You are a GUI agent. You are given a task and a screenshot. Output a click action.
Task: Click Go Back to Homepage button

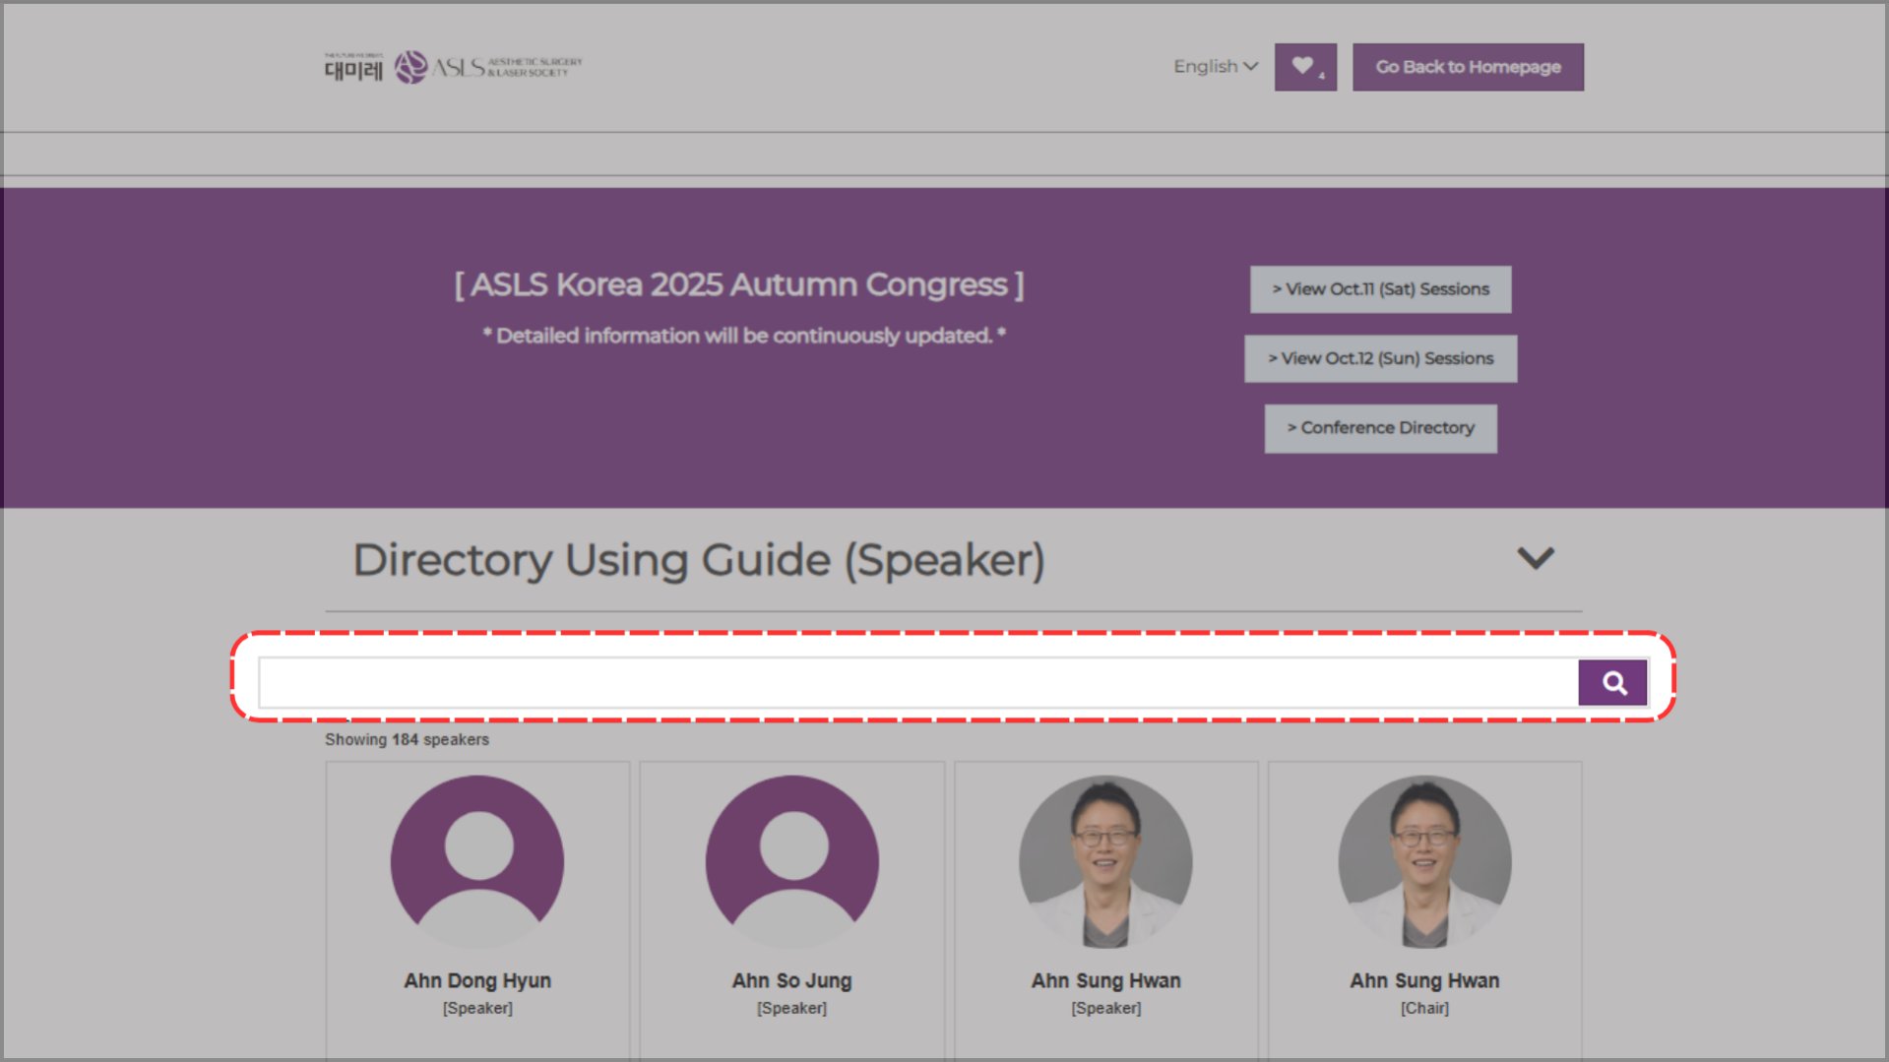(1468, 67)
